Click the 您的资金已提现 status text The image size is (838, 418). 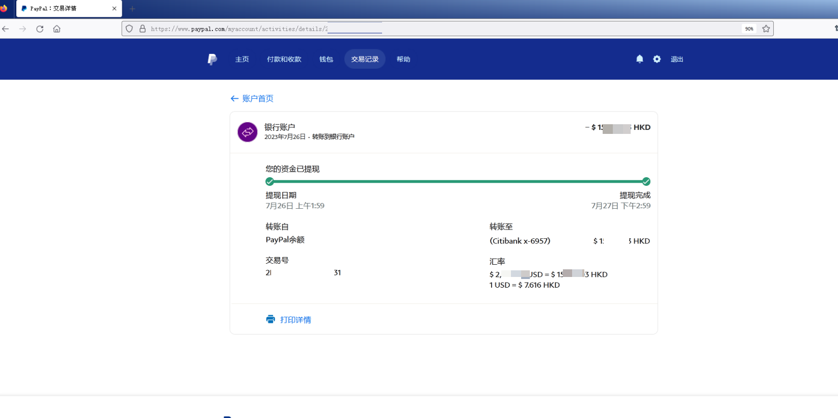[x=292, y=169]
